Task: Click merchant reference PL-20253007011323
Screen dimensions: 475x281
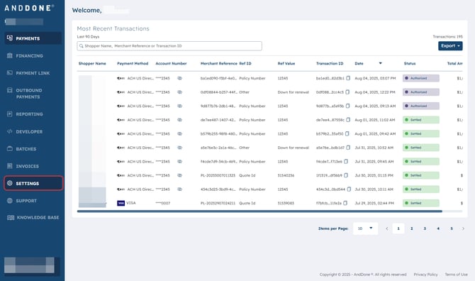Action: click(218, 175)
